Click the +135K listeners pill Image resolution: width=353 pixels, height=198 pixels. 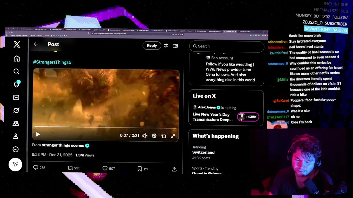[x=248, y=117]
